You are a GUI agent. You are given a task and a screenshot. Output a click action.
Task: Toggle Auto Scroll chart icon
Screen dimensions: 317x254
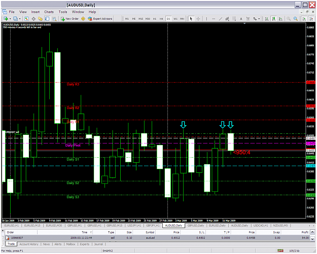tap(304, 19)
